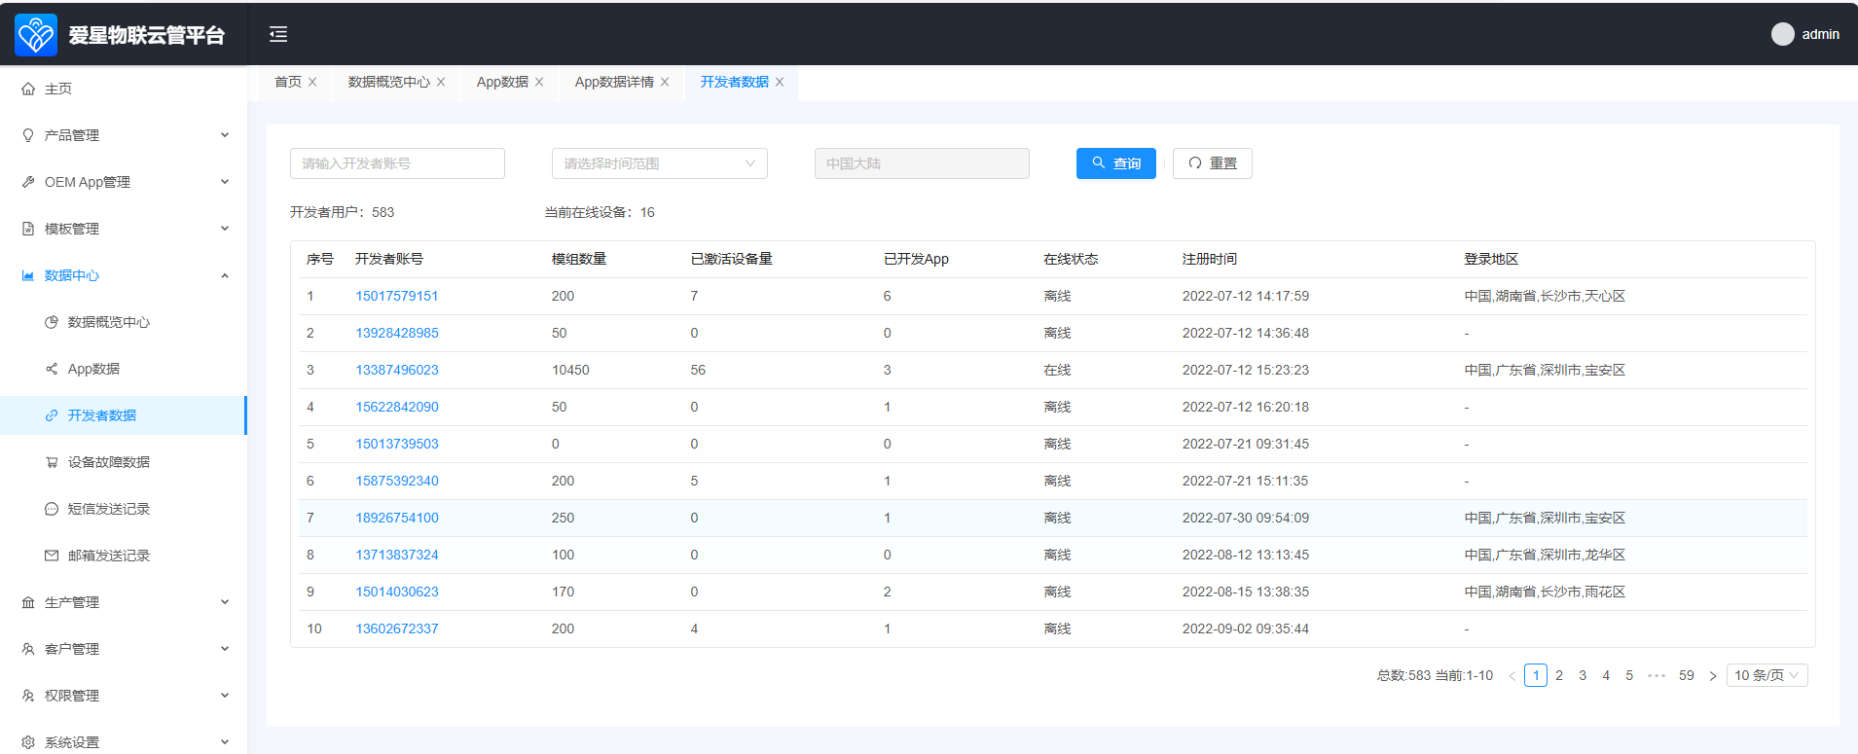Open developer account 13602672337
Viewport: 1858px width, 754px height.
coord(397,628)
